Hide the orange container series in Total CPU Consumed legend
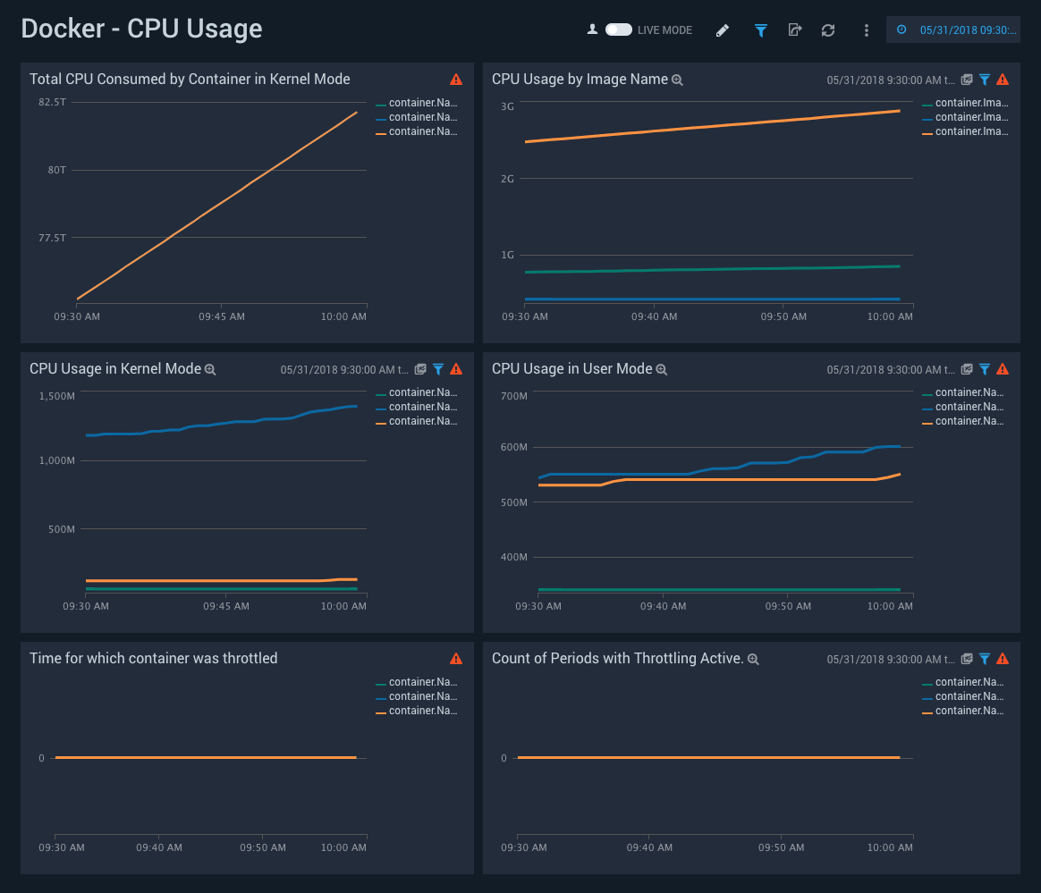Image resolution: width=1041 pixels, height=893 pixels. (x=418, y=131)
